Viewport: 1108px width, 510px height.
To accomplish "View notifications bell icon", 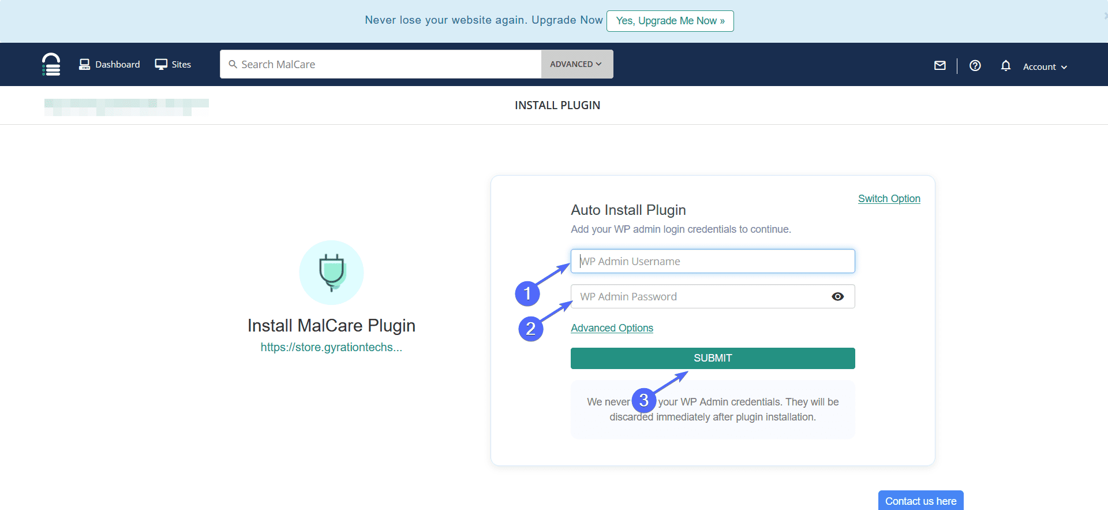I will 1006,66.
